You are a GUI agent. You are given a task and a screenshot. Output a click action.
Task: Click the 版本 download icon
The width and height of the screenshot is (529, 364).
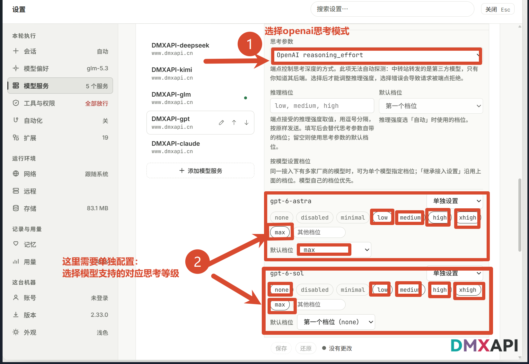(x=16, y=315)
